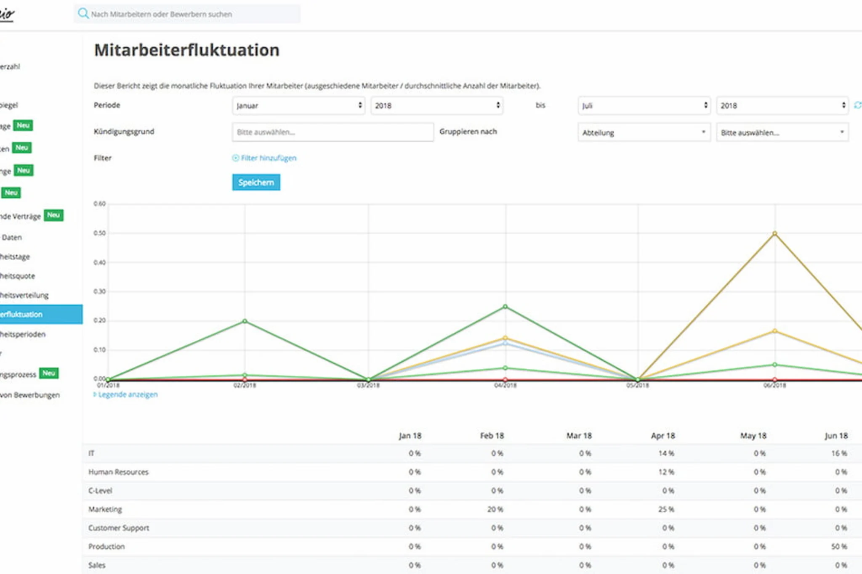862x574 pixels.
Task: Click the Feb 18 column header
Action: [x=492, y=436]
